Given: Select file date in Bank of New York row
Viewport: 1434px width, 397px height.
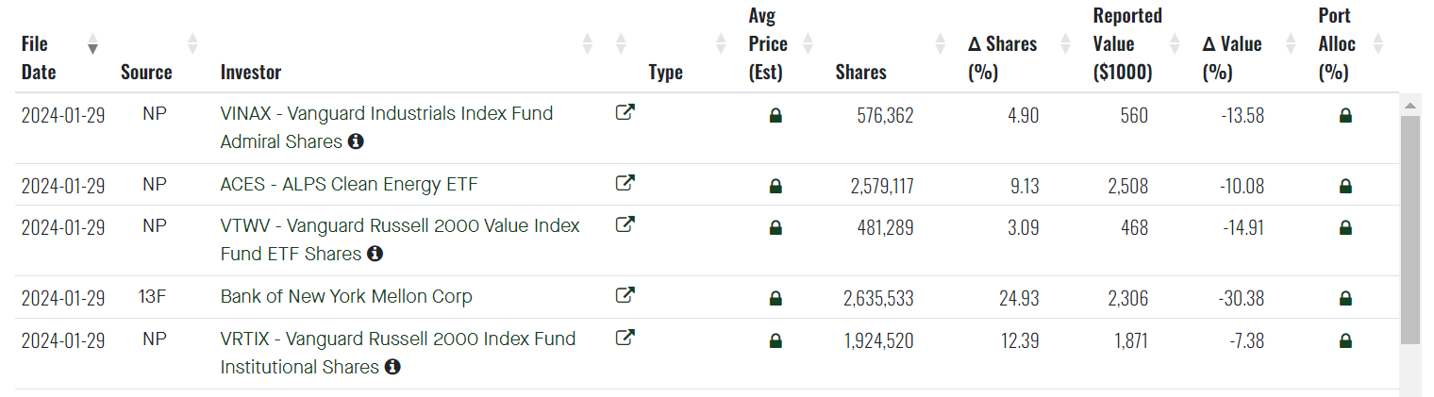Looking at the screenshot, I should pyautogui.click(x=63, y=299).
